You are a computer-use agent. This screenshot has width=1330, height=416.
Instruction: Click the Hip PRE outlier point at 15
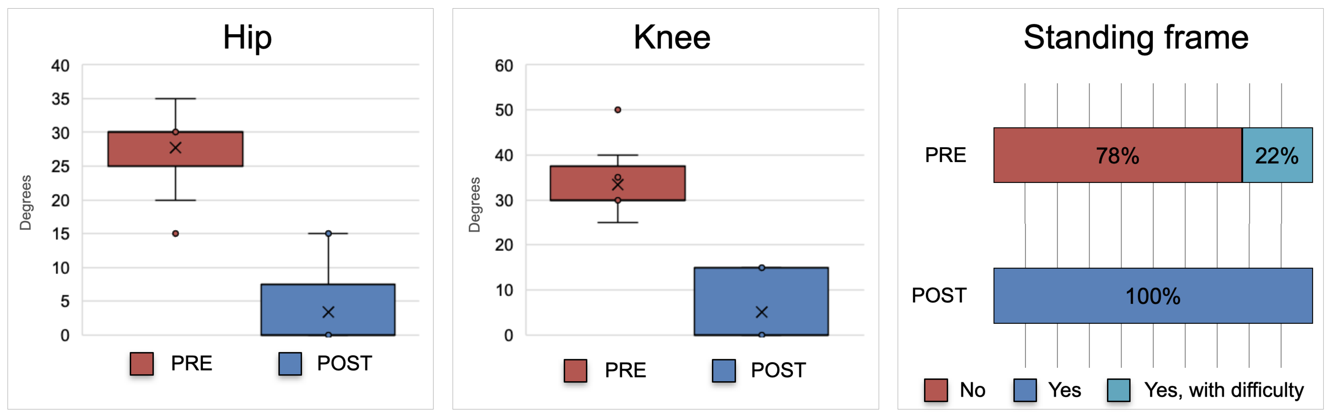coord(175,234)
